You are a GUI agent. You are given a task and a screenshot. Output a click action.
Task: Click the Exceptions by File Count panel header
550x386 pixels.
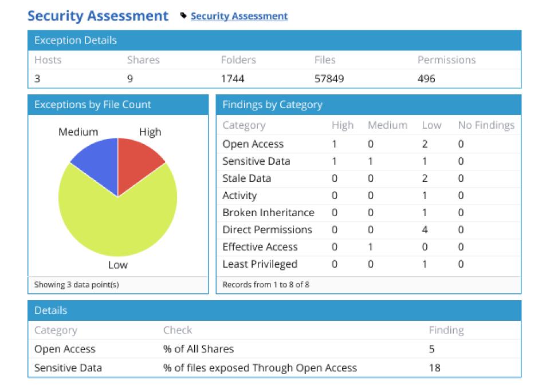pyautogui.click(x=93, y=104)
